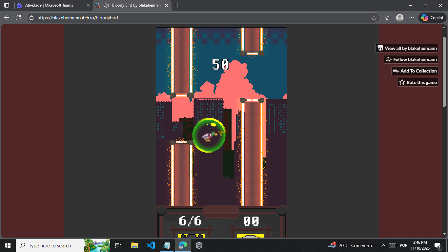Open Visual Studio Code from the taskbar
The image size is (448, 252).
[x=151, y=245]
